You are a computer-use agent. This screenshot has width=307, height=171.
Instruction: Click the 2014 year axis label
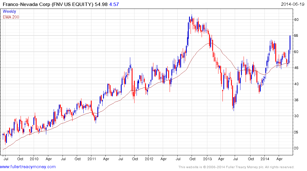coord(265,159)
